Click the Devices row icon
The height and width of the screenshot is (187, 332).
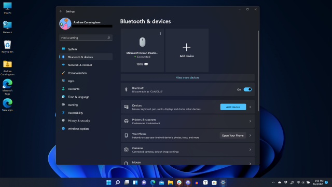(126, 107)
